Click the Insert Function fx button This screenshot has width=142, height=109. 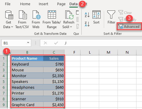66,43
